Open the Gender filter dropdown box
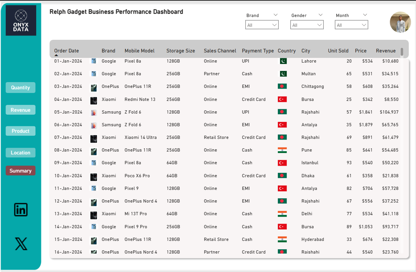 tap(307, 25)
